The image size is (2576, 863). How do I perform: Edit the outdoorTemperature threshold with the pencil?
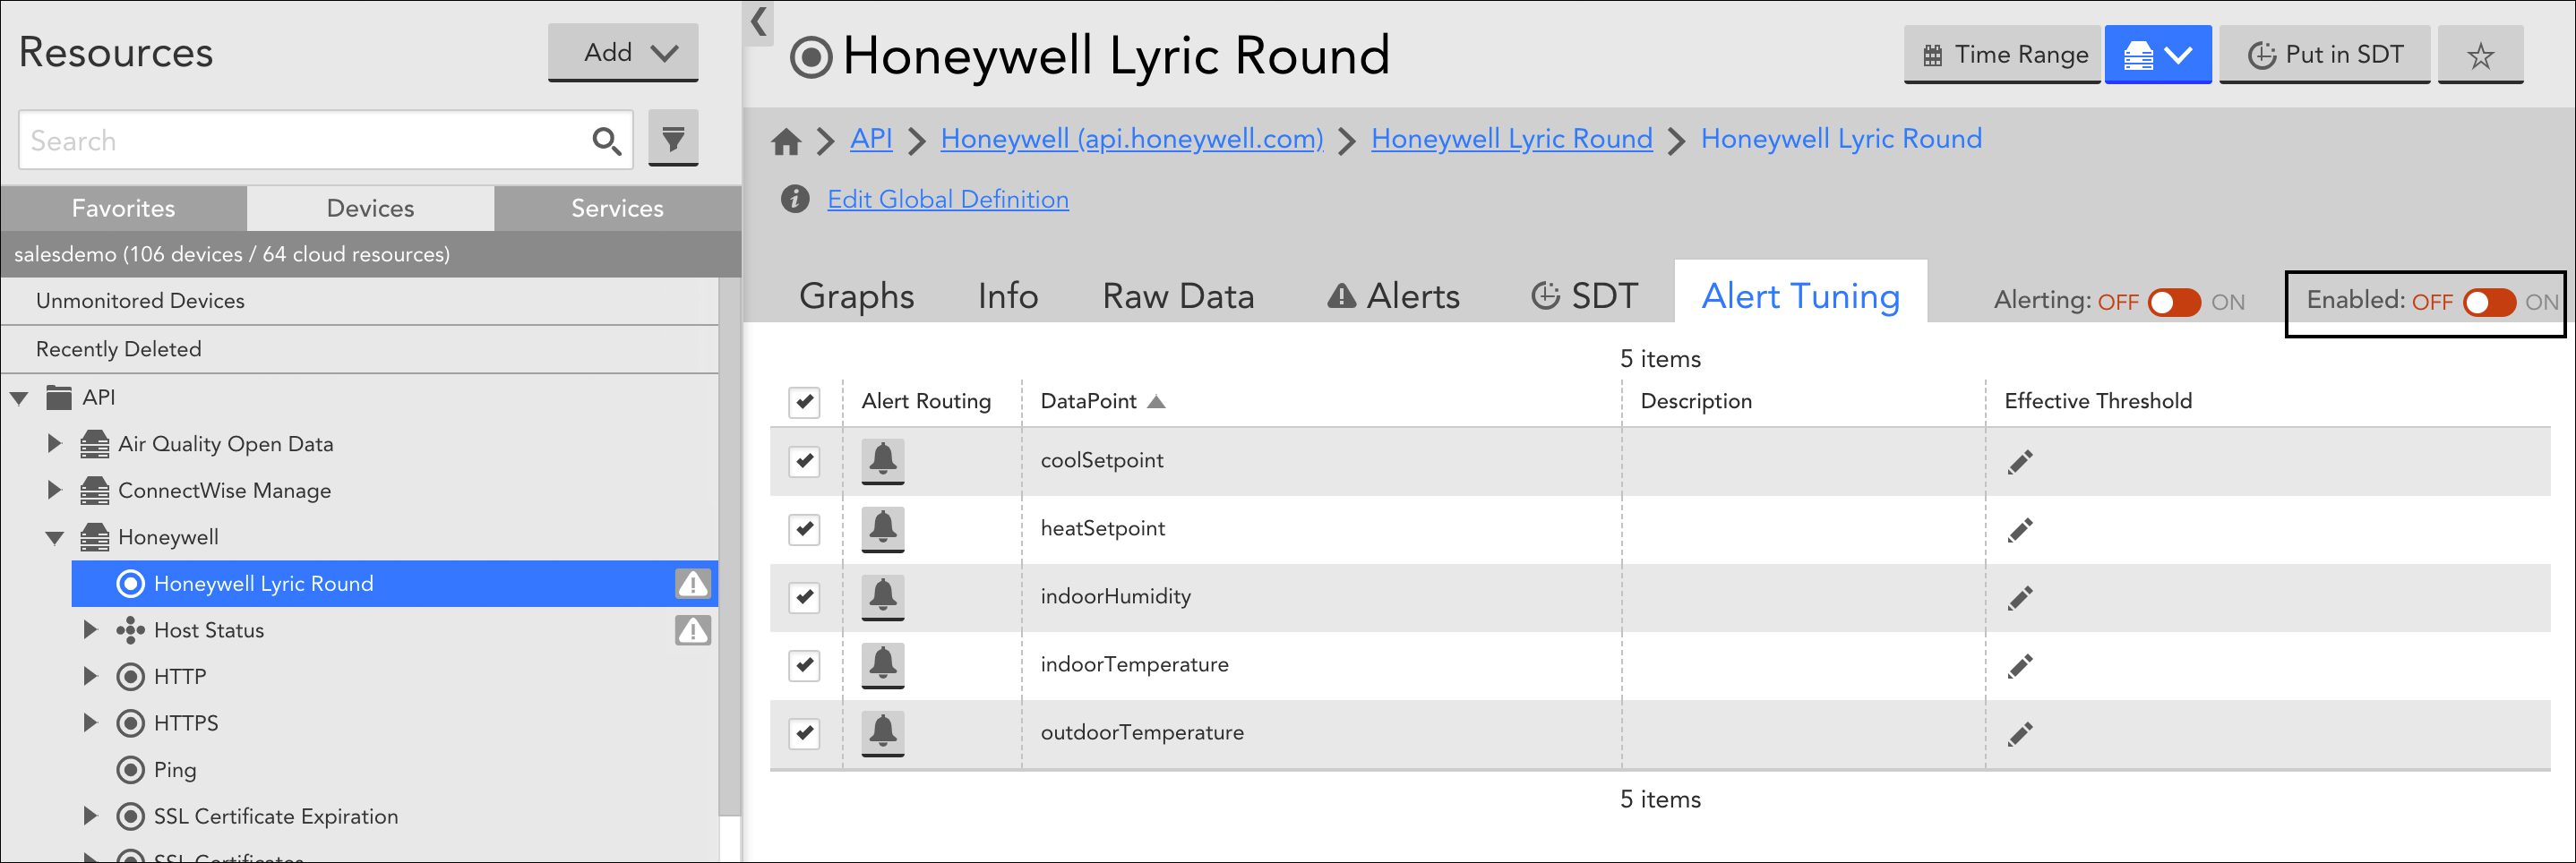2020,734
